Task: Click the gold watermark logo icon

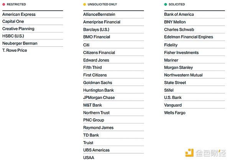Action: coord(189,153)
